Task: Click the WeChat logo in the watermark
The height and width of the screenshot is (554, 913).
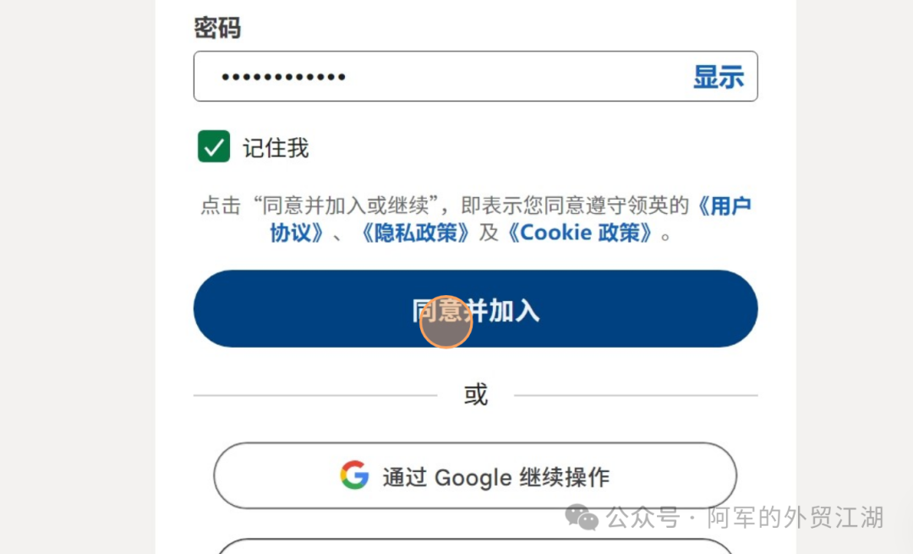Action: [581, 518]
